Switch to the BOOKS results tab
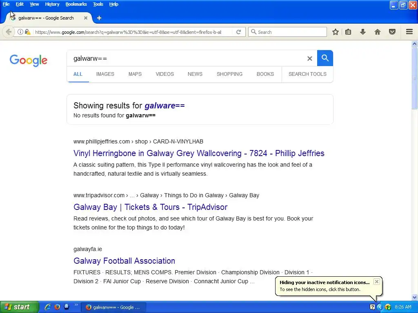This screenshot has width=418, height=313. [x=265, y=74]
